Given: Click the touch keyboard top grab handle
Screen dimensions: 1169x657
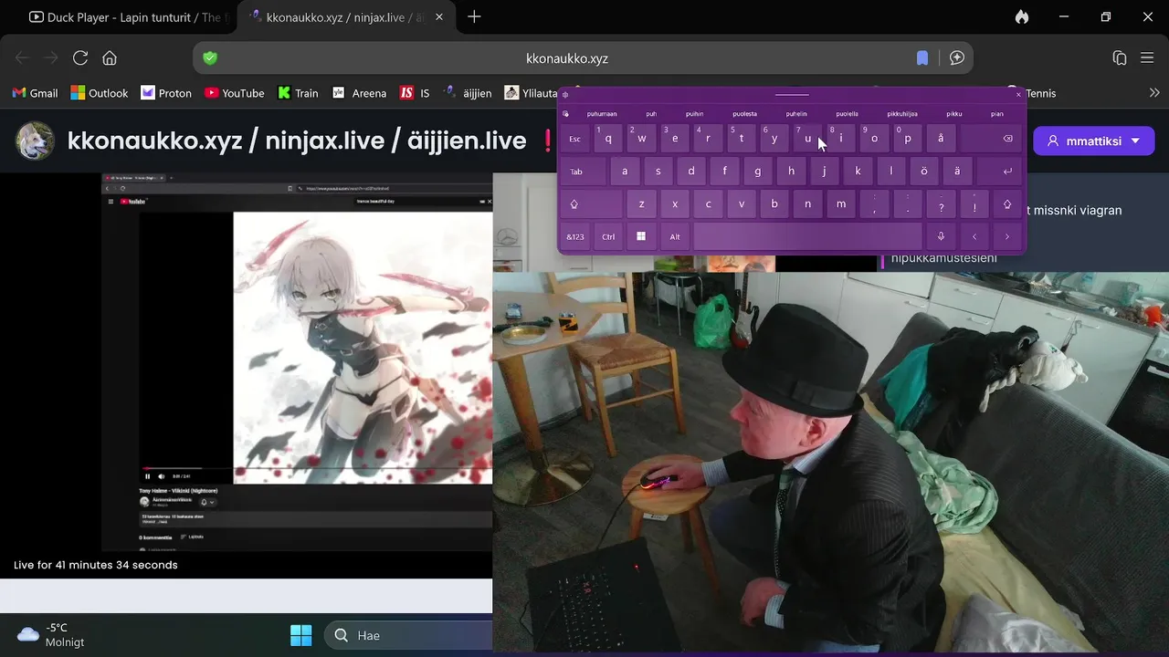Looking at the screenshot, I should [x=792, y=94].
